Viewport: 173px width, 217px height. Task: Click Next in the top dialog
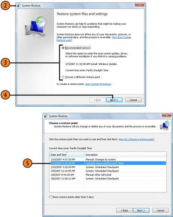pos(114,100)
